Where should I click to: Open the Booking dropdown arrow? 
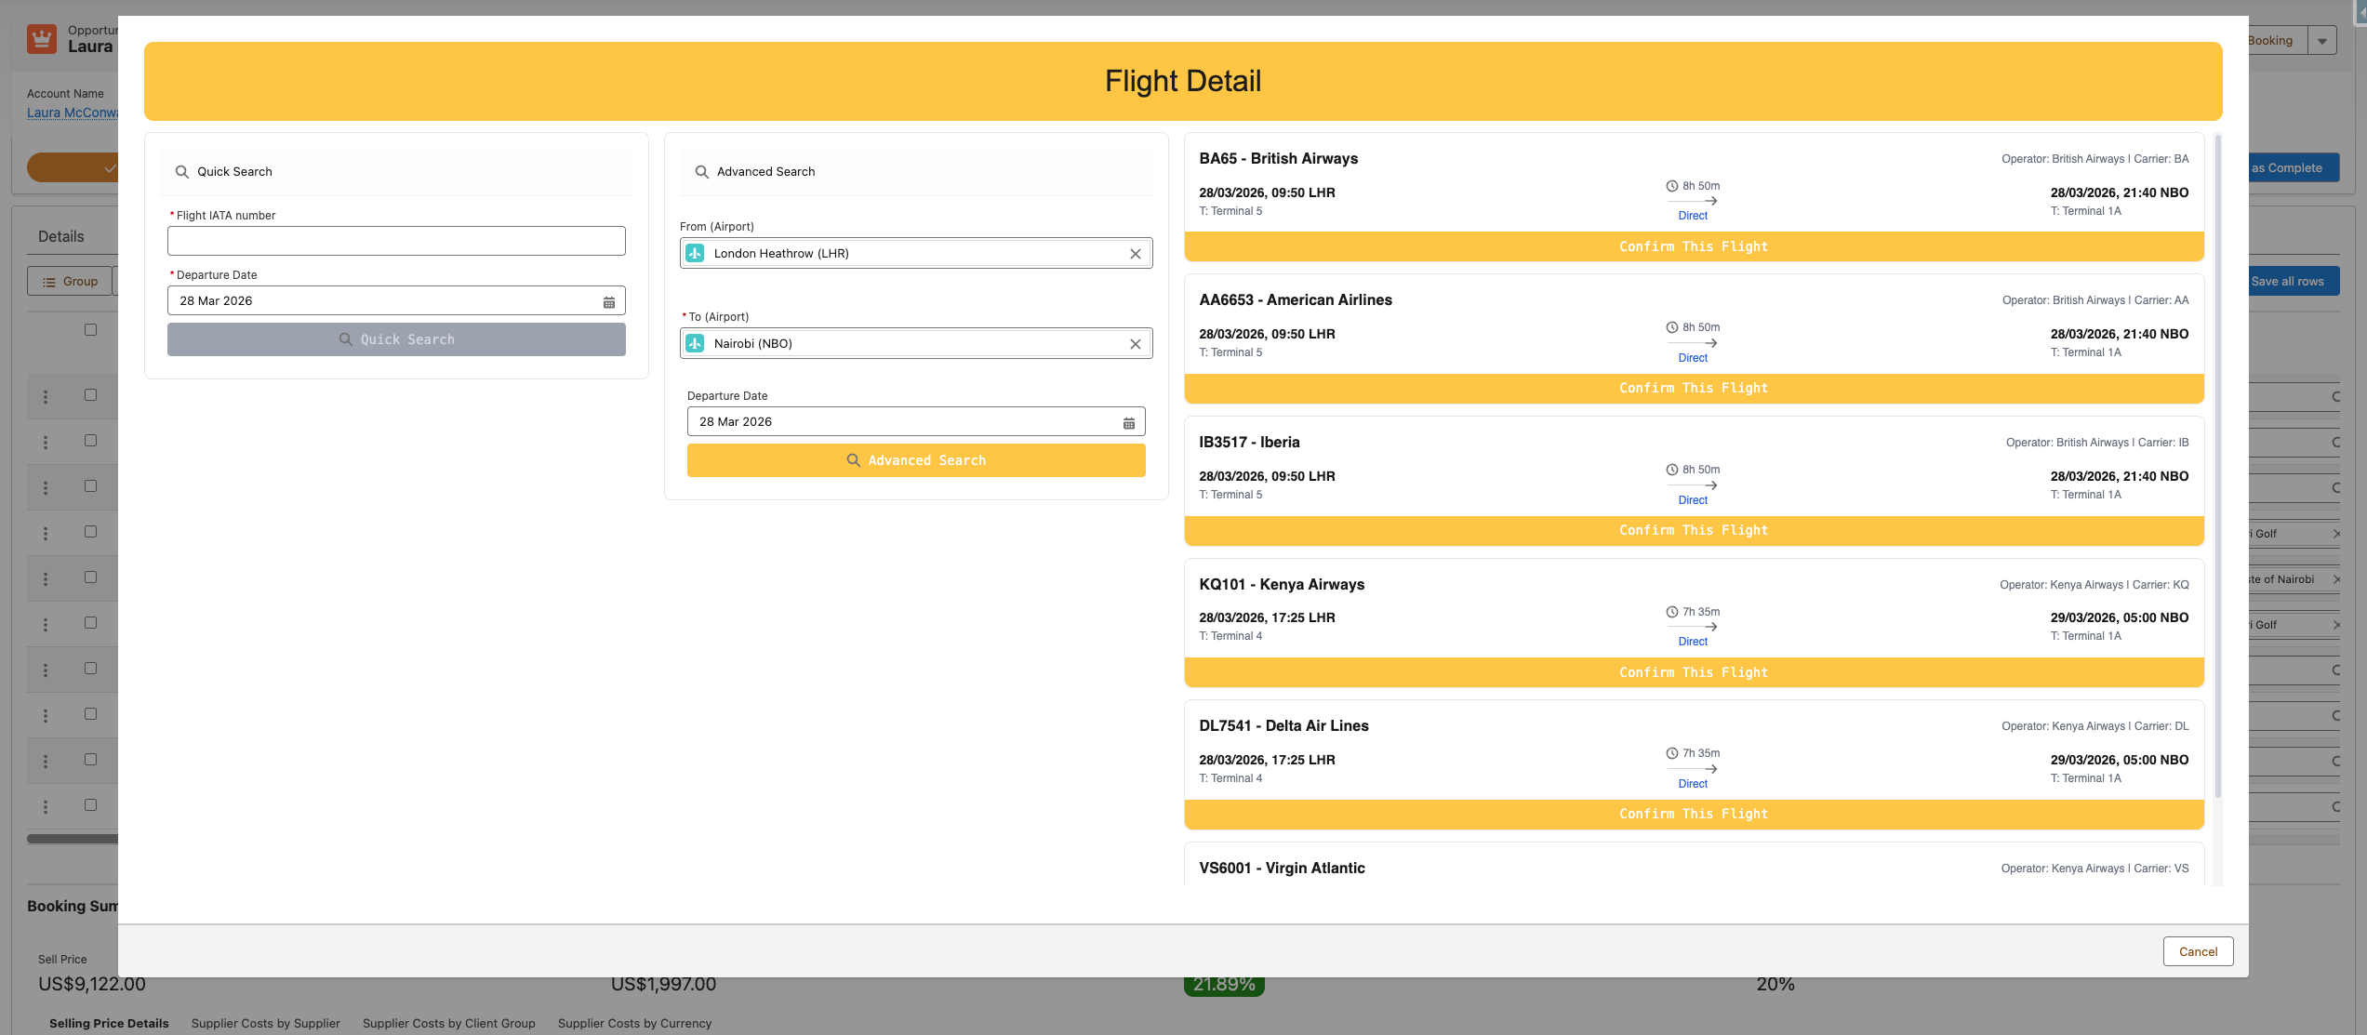click(2322, 41)
